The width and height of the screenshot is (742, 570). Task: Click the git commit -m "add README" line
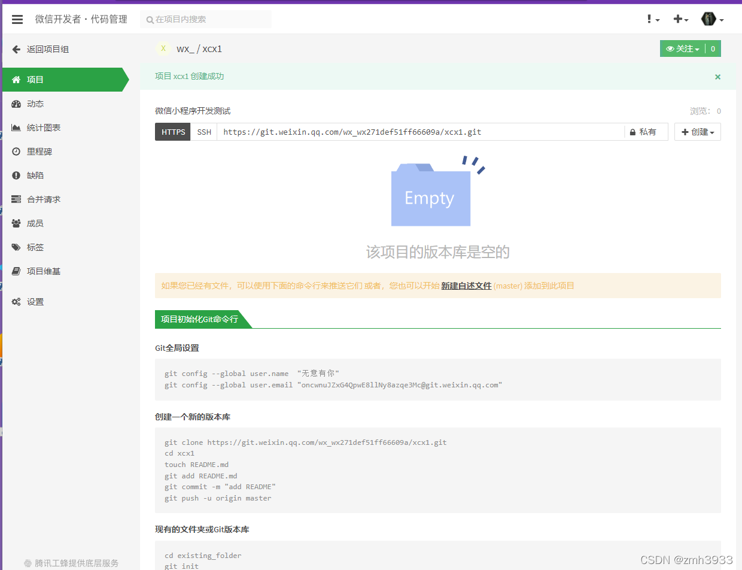(x=220, y=487)
